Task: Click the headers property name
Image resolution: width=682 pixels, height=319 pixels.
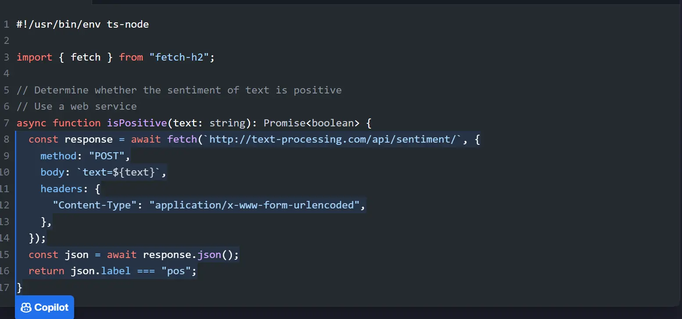Action: 58,189
